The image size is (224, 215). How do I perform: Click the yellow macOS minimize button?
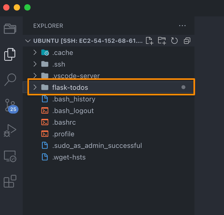click(17, 7)
